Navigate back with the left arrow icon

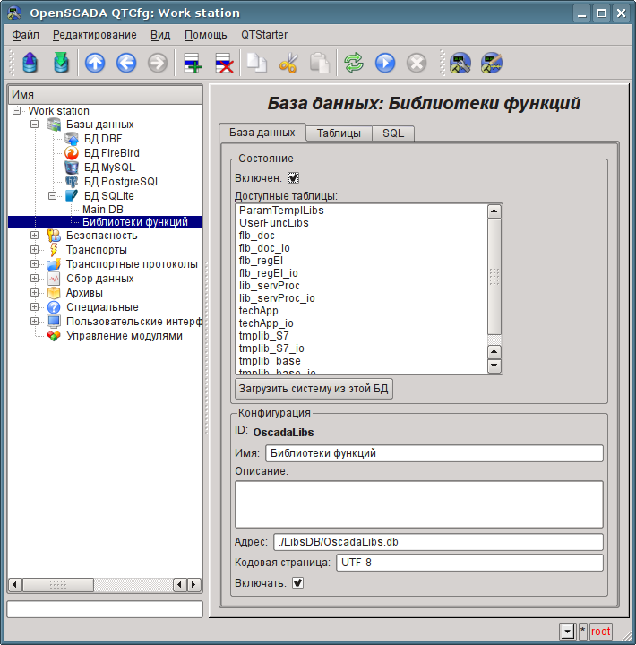[x=126, y=63]
